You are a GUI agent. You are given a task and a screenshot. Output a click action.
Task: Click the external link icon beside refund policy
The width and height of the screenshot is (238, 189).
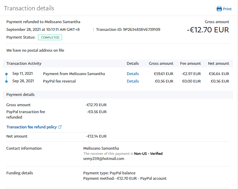(x=60, y=127)
